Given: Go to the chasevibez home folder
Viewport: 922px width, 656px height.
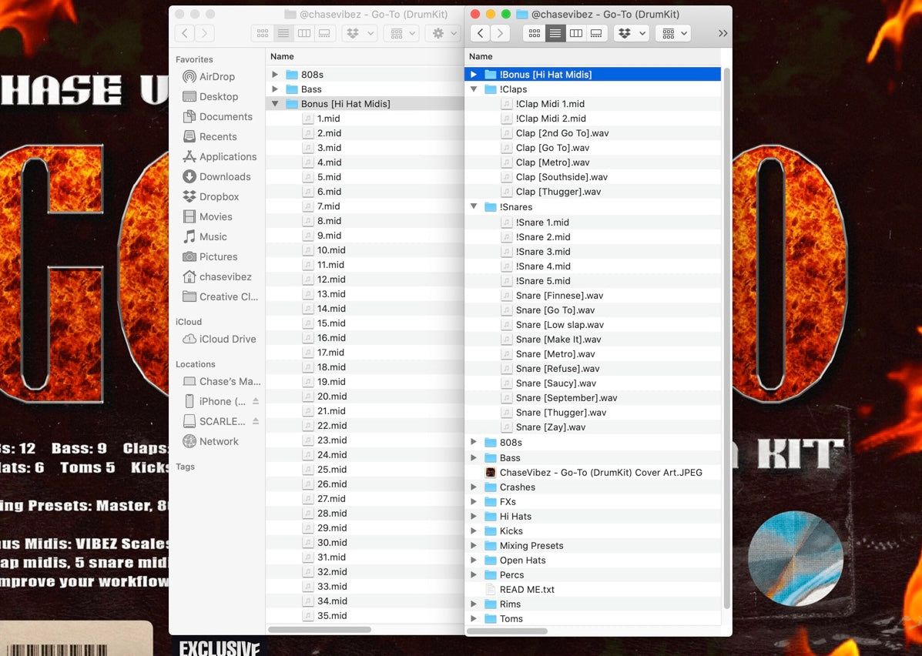Looking at the screenshot, I should [217, 276].
